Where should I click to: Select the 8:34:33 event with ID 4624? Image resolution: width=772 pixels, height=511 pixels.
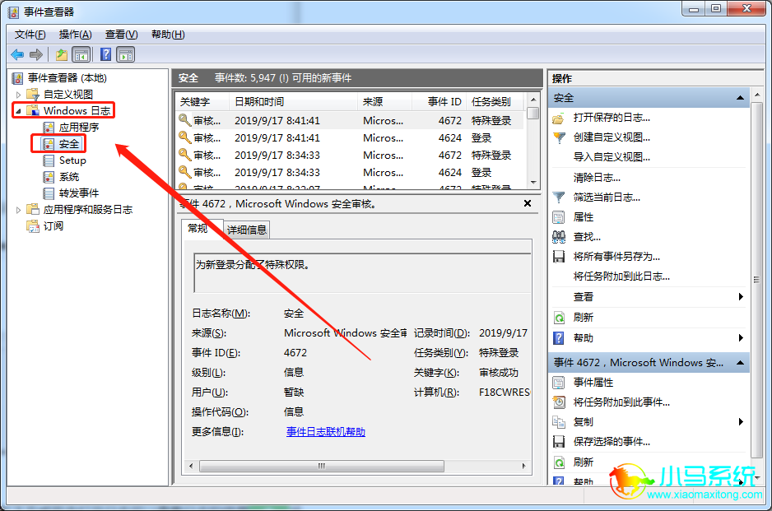(x=350, y=172)
